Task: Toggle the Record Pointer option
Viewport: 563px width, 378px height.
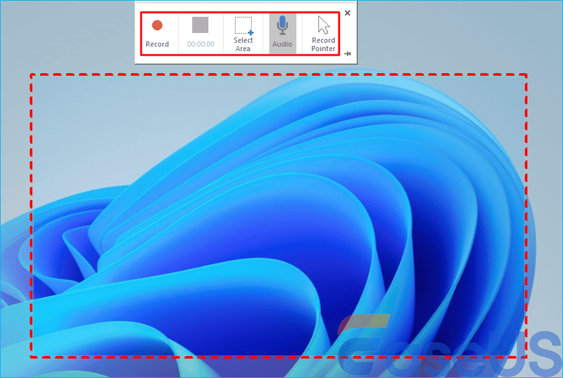Action: 323,34
